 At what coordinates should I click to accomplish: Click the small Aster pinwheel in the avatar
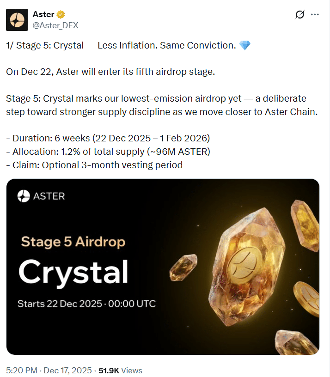pyautogui.click(x=17, y=20)
